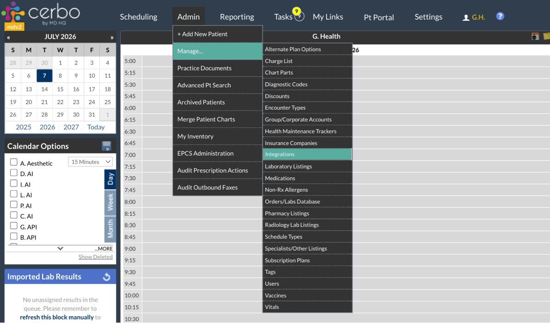
Task: Tick the D. AI calendar checkbox
Action: pyautogui.click(x=14, y=173)
